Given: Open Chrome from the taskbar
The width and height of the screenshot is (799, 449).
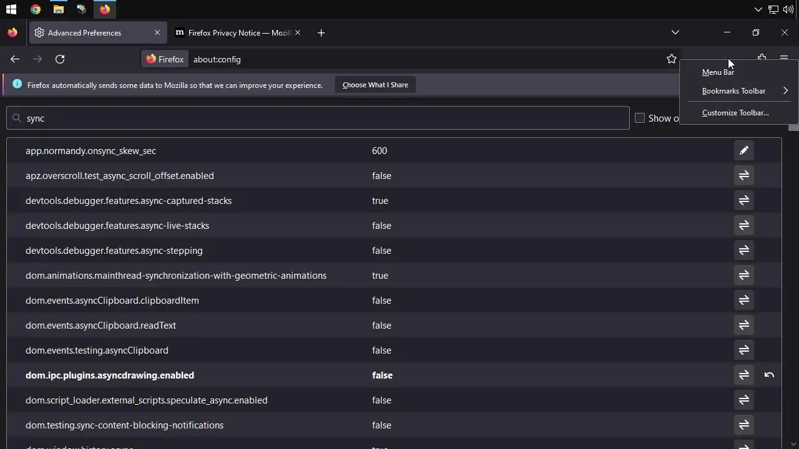Looking at the screenshot, I should [36, 9].
